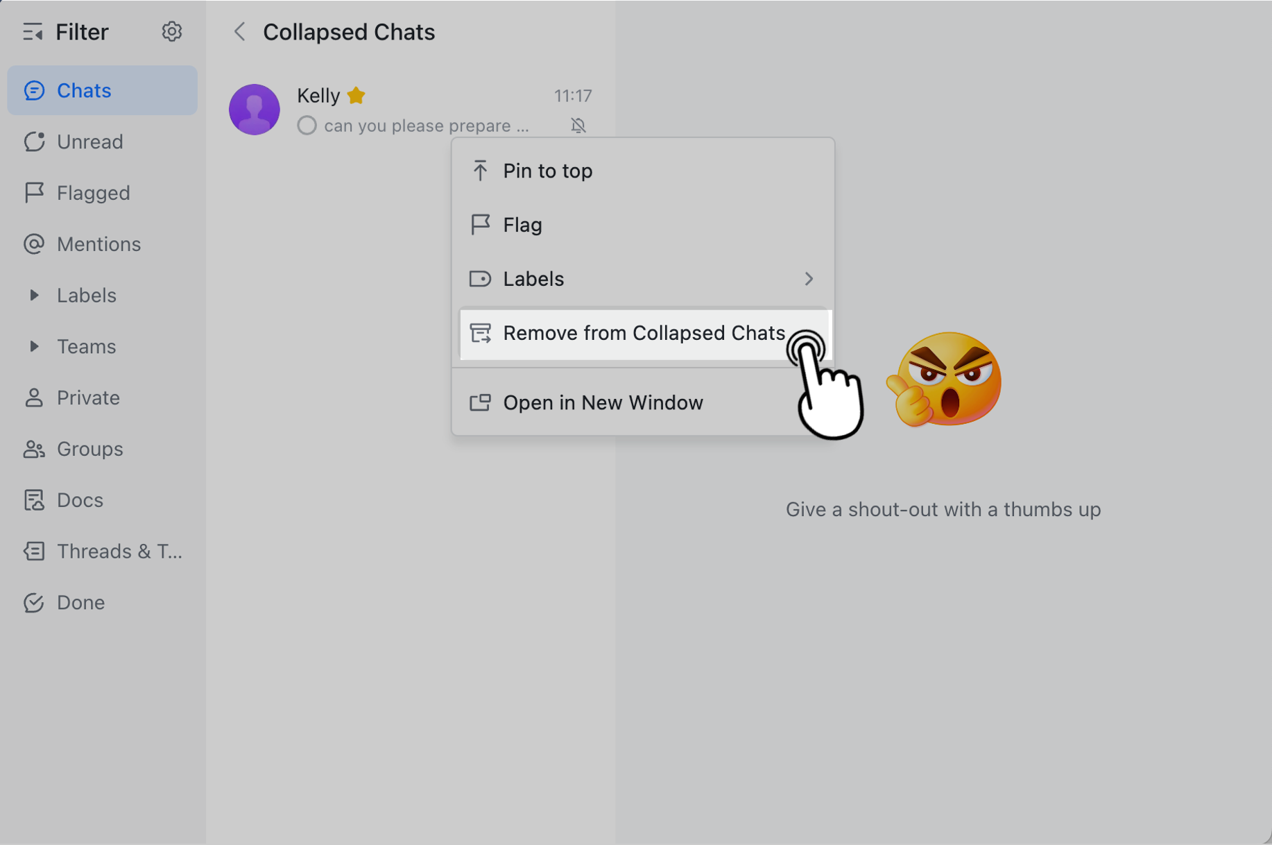Open Threads & Topics from the sidebar
Screen dimensions: 1272x845
[x=34, y=551]
